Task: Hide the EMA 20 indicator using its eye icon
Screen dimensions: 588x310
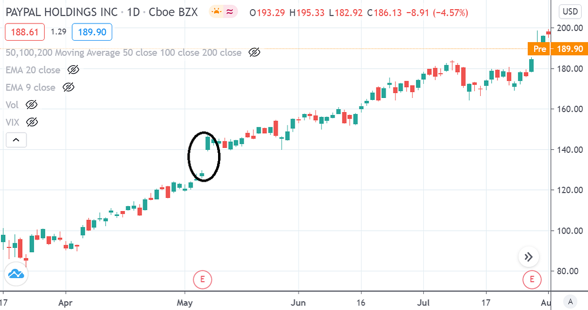Action: point(73,70)
